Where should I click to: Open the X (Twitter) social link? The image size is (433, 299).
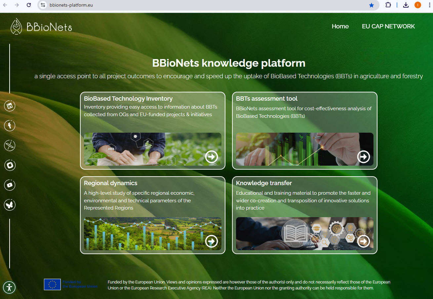coord(10,145)
